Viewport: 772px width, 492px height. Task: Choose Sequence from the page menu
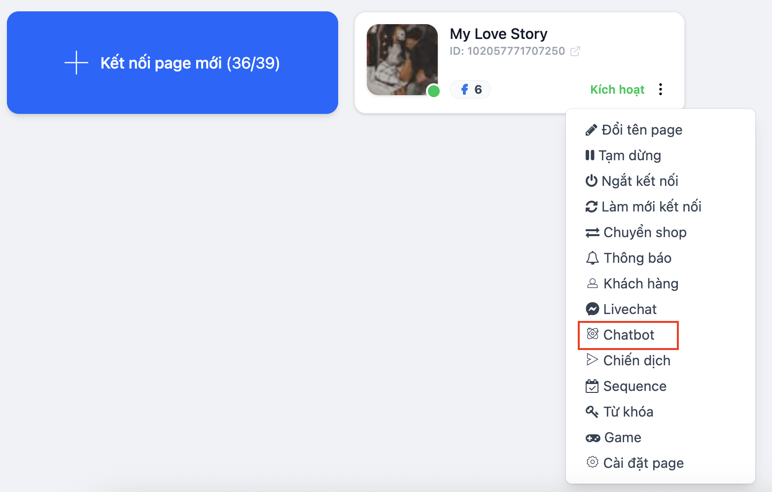tap(634, 387)
